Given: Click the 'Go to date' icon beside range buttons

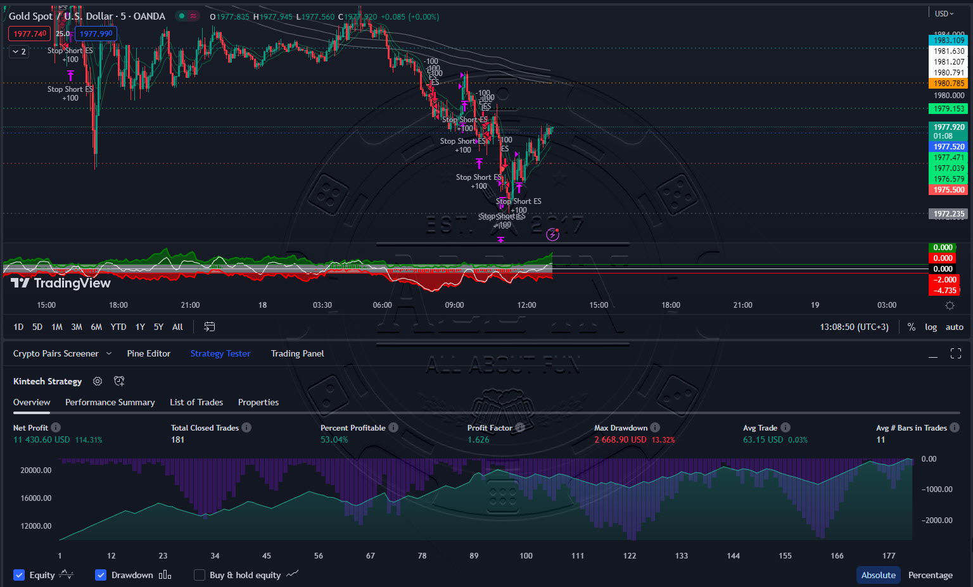Looking at the screenshot, I should [x=208, y=327].
